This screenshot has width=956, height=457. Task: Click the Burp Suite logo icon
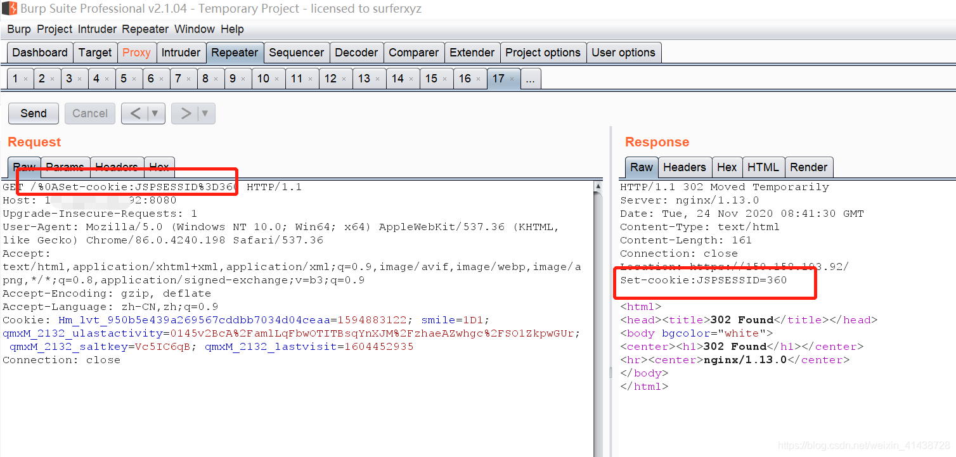(x=9, y=9)
